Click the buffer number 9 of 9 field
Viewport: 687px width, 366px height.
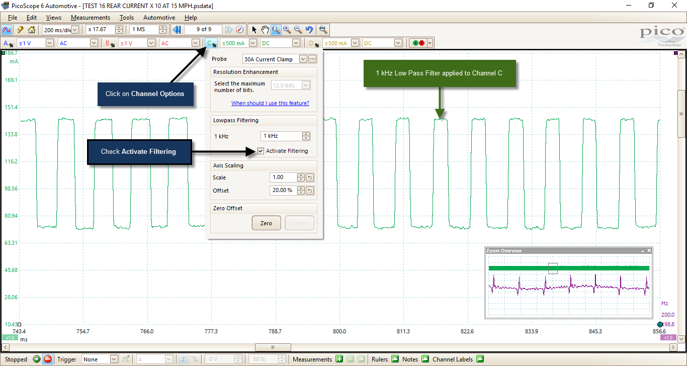tap(203, 30)
